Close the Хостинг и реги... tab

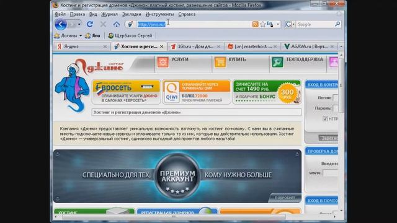[161, 47]
